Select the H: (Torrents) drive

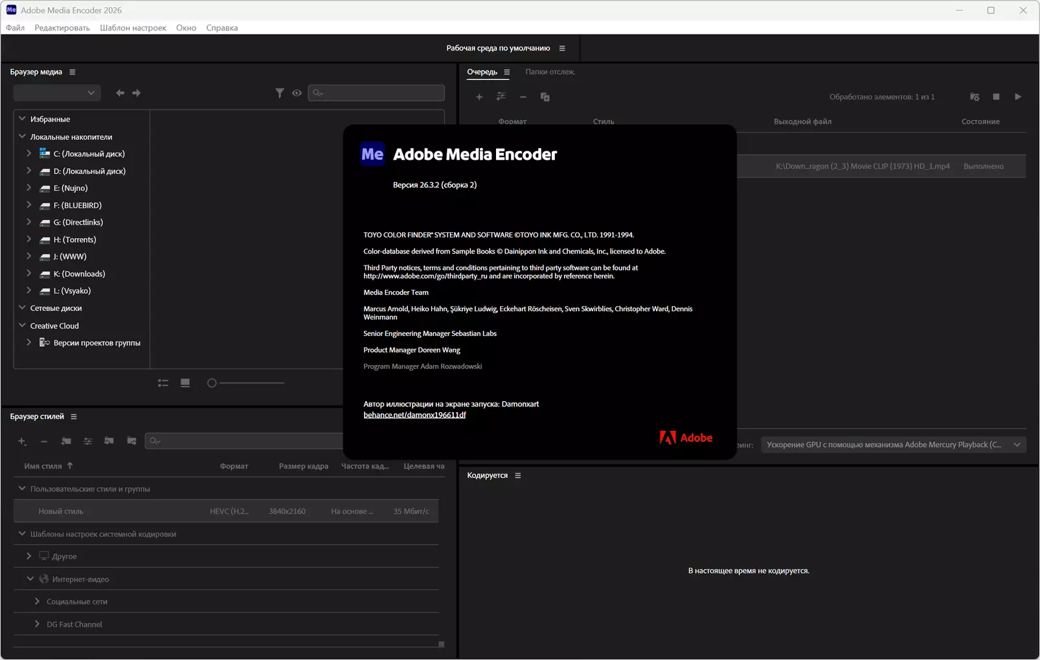[x=75, y=239]
